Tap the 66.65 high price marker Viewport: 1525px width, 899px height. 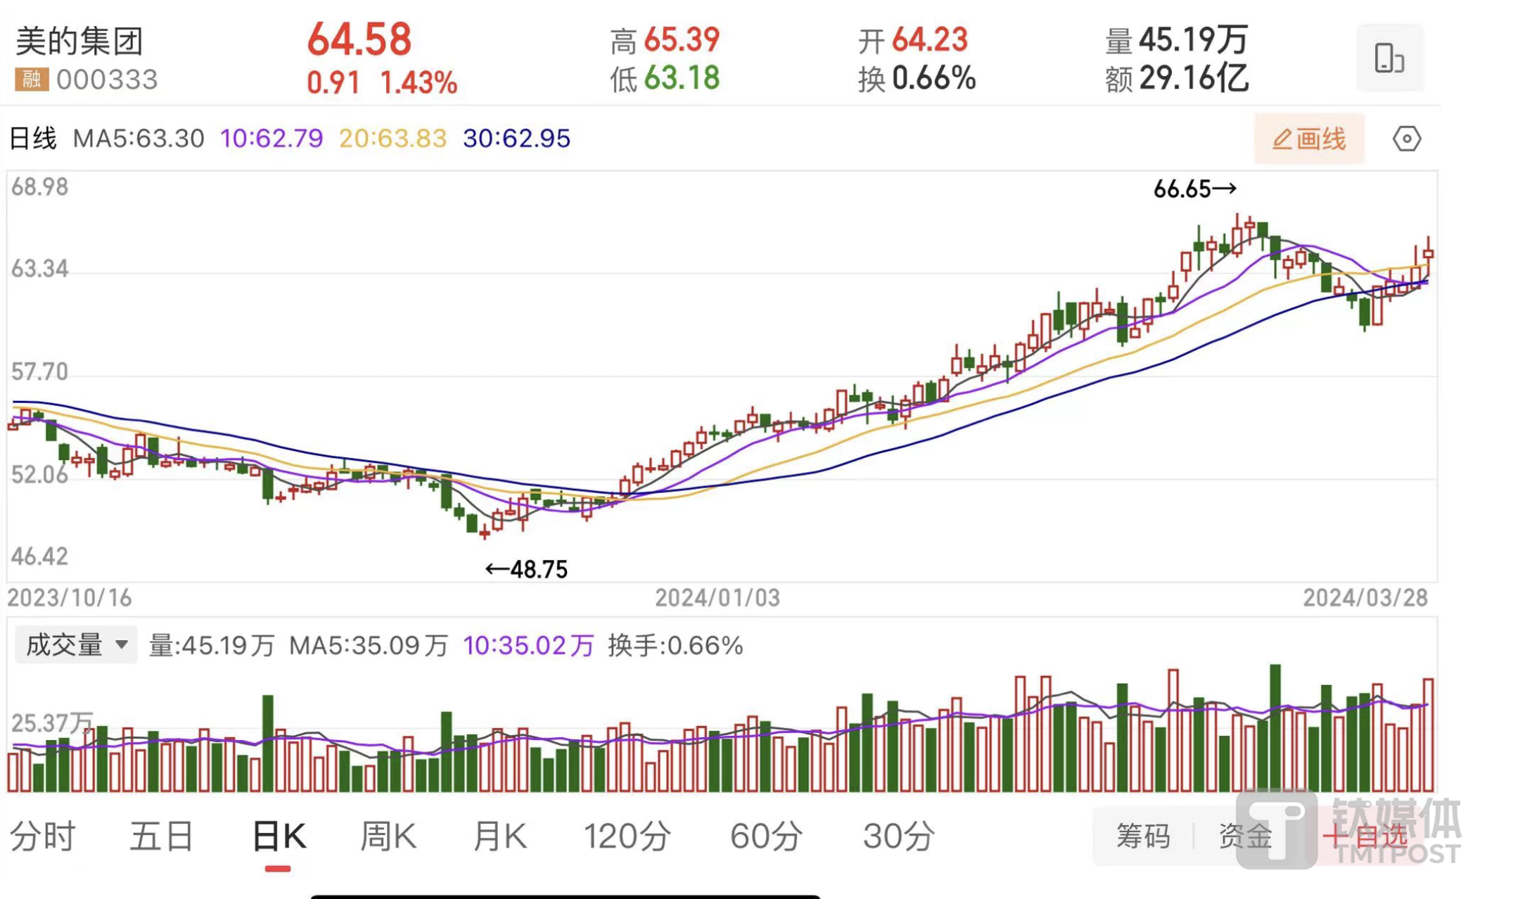click(1194, 189)
